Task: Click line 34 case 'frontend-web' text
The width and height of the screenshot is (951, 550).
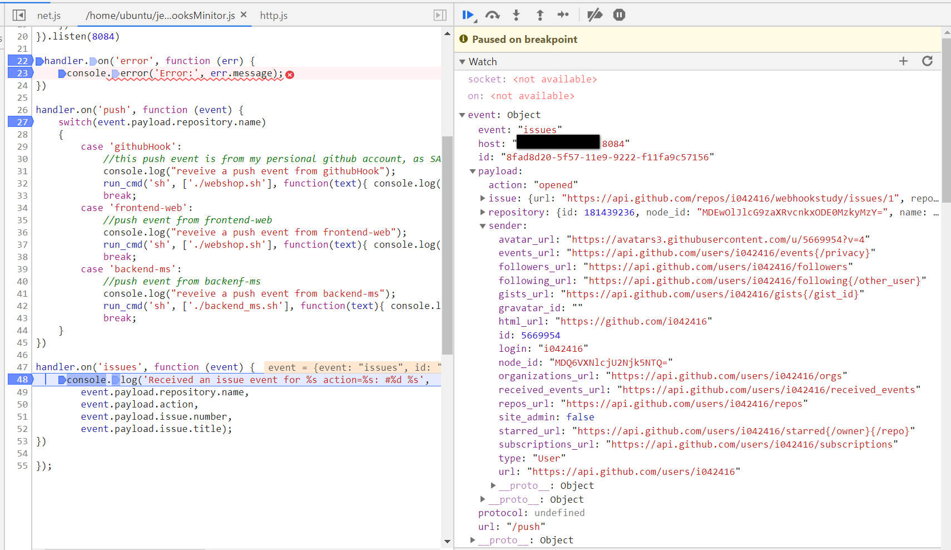Action: [137, 208]
